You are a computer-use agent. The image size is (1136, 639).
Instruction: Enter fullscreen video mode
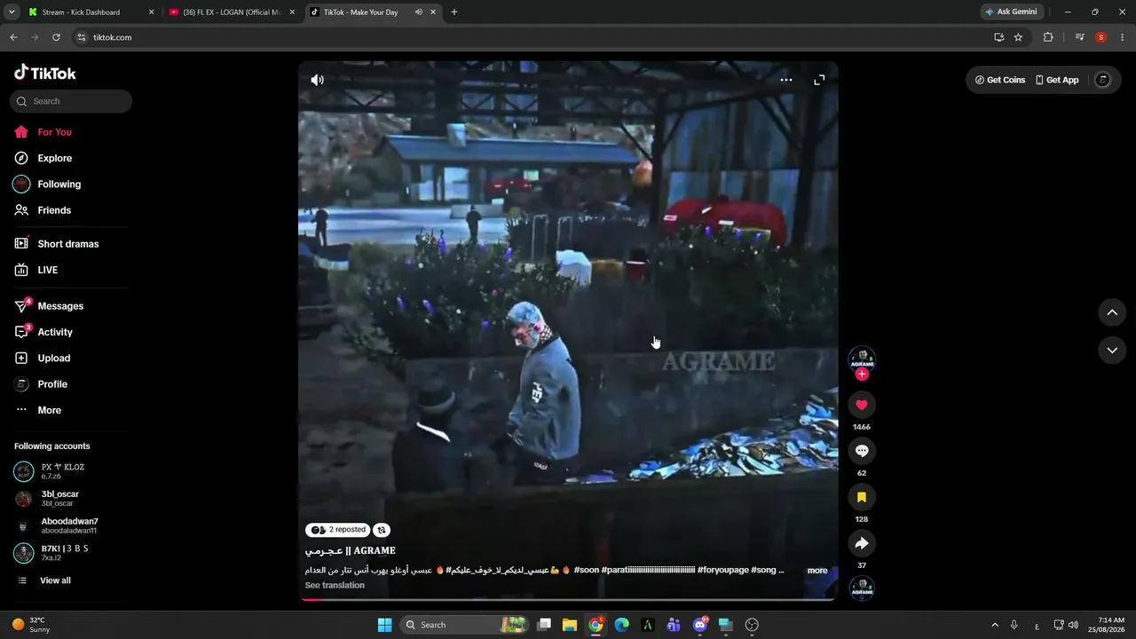(x=819, y=80)
